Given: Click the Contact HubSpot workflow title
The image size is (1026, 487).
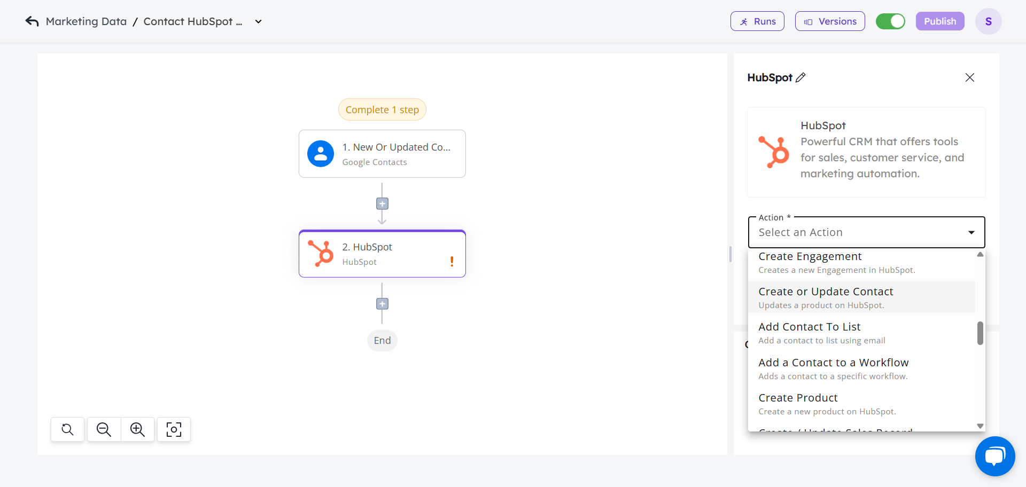Looking at the screenshot, I should click(x=193, y=21).
